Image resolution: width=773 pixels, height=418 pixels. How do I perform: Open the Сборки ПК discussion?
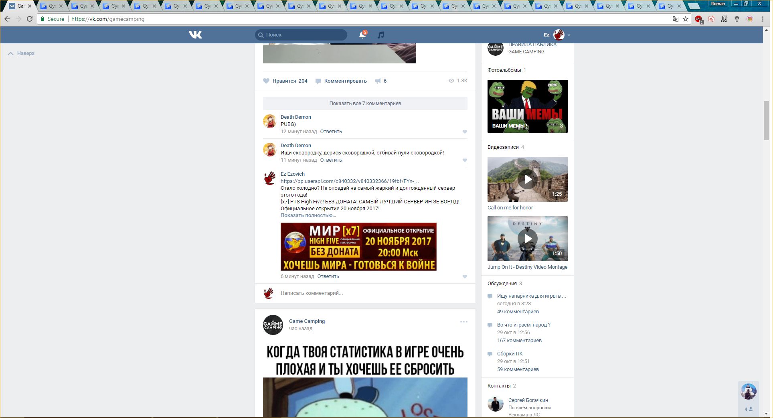(x=510, y=354)
